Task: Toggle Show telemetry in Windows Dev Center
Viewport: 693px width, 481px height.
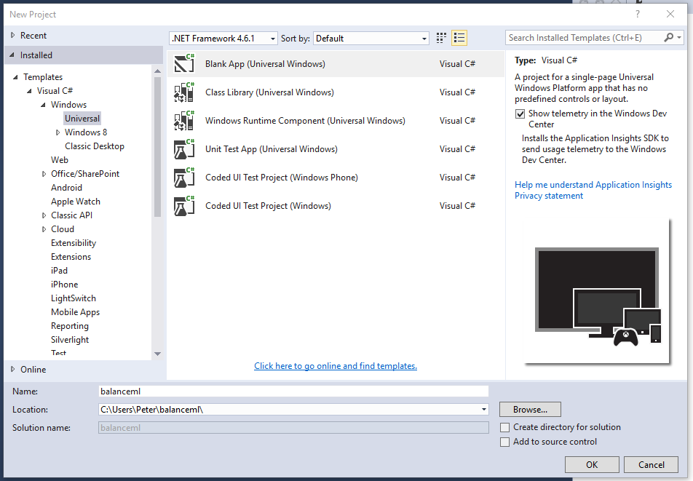Action: [x=520, y=114]
